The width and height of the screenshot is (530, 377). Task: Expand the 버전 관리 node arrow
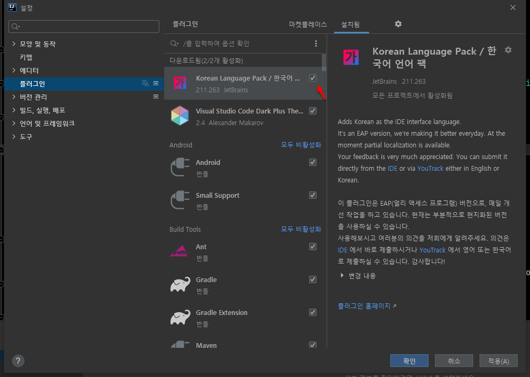(13, 97)
